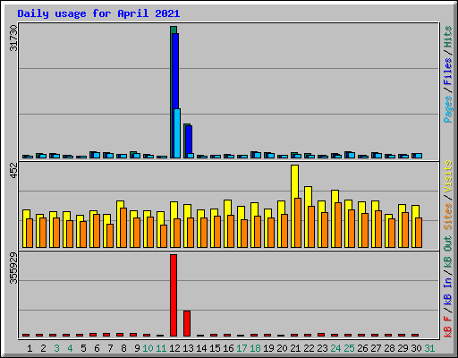Click day label 5 on the x-axis
458x358 pixels.
coord(83,348)
